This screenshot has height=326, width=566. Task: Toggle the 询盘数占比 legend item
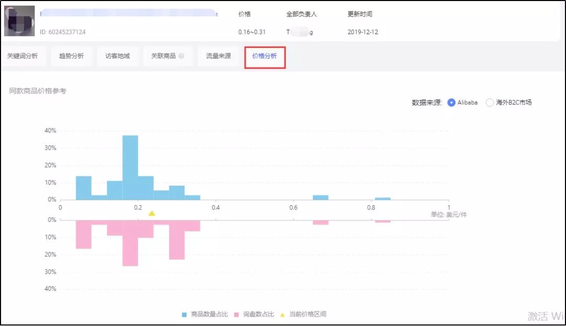(x=254, y=314)
